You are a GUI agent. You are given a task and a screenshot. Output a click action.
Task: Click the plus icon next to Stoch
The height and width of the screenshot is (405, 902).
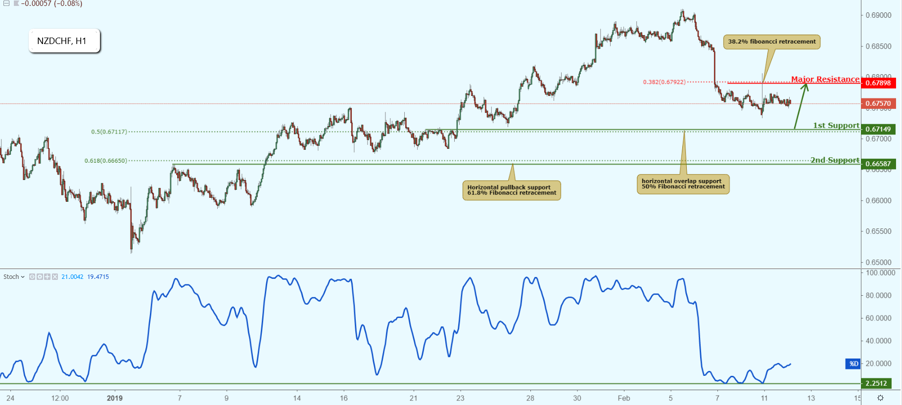[47, 277]
